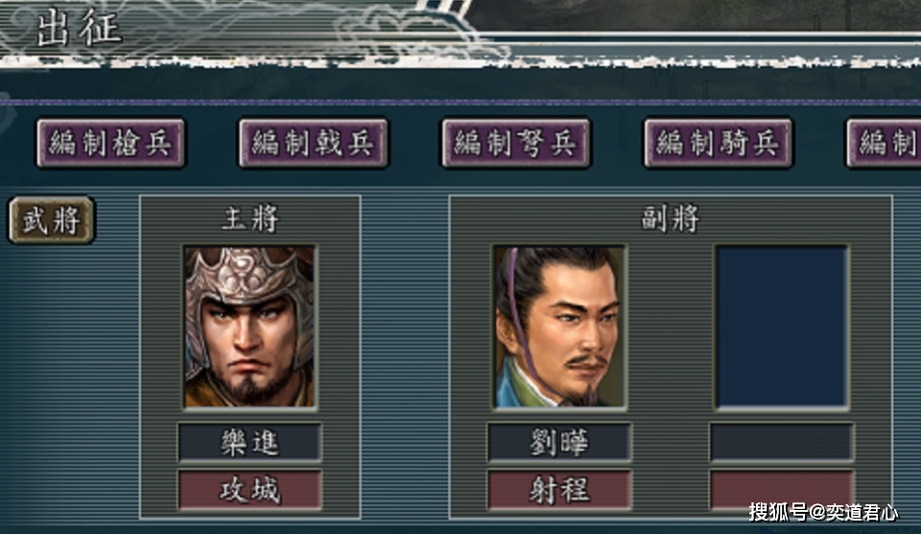Choose the 編制戟兵 halberd troop button

coord(313,143)
